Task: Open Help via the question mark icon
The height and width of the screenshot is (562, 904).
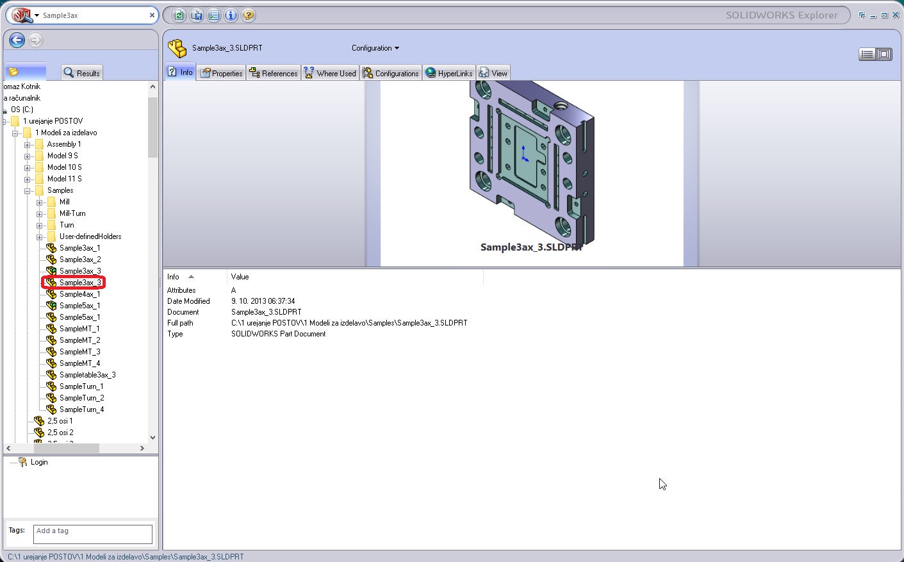Action: 249,15
